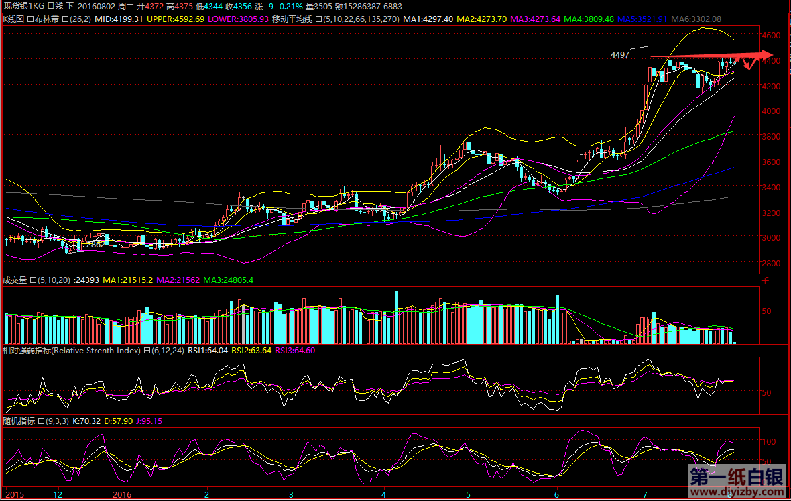Jump to the 2016 marker on time axis

[x=127, y=494]
